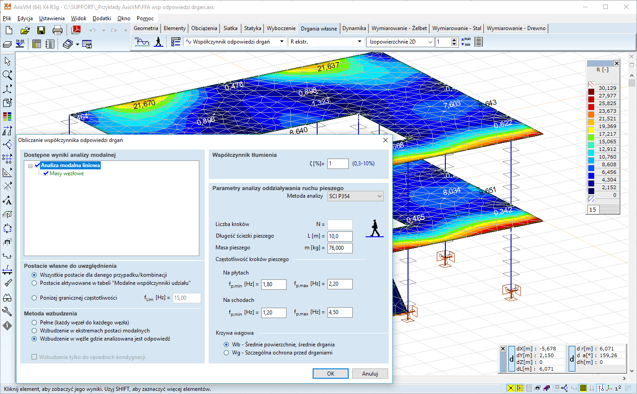Click the red 23,673 legend color swatch
Screen dimensions: 637x394
coord(591,107)
